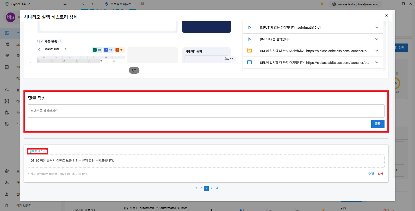Click the 삭제 link on the comment
Viewport: 415px width, 211px height.
[381, 174]
